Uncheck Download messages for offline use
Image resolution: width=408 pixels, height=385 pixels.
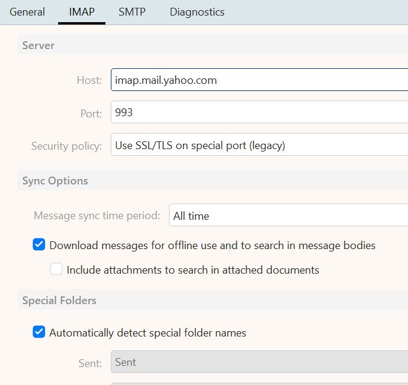tap(39, 245)
